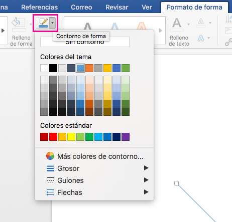Click the Guiones dashed lines icon
The width and height of the screenshot is (232, 222).
point(50,180)
